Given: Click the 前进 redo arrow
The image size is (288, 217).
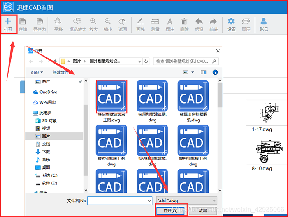Looking at the screenshot, I should pyautogui.click(x=214, y=24).
